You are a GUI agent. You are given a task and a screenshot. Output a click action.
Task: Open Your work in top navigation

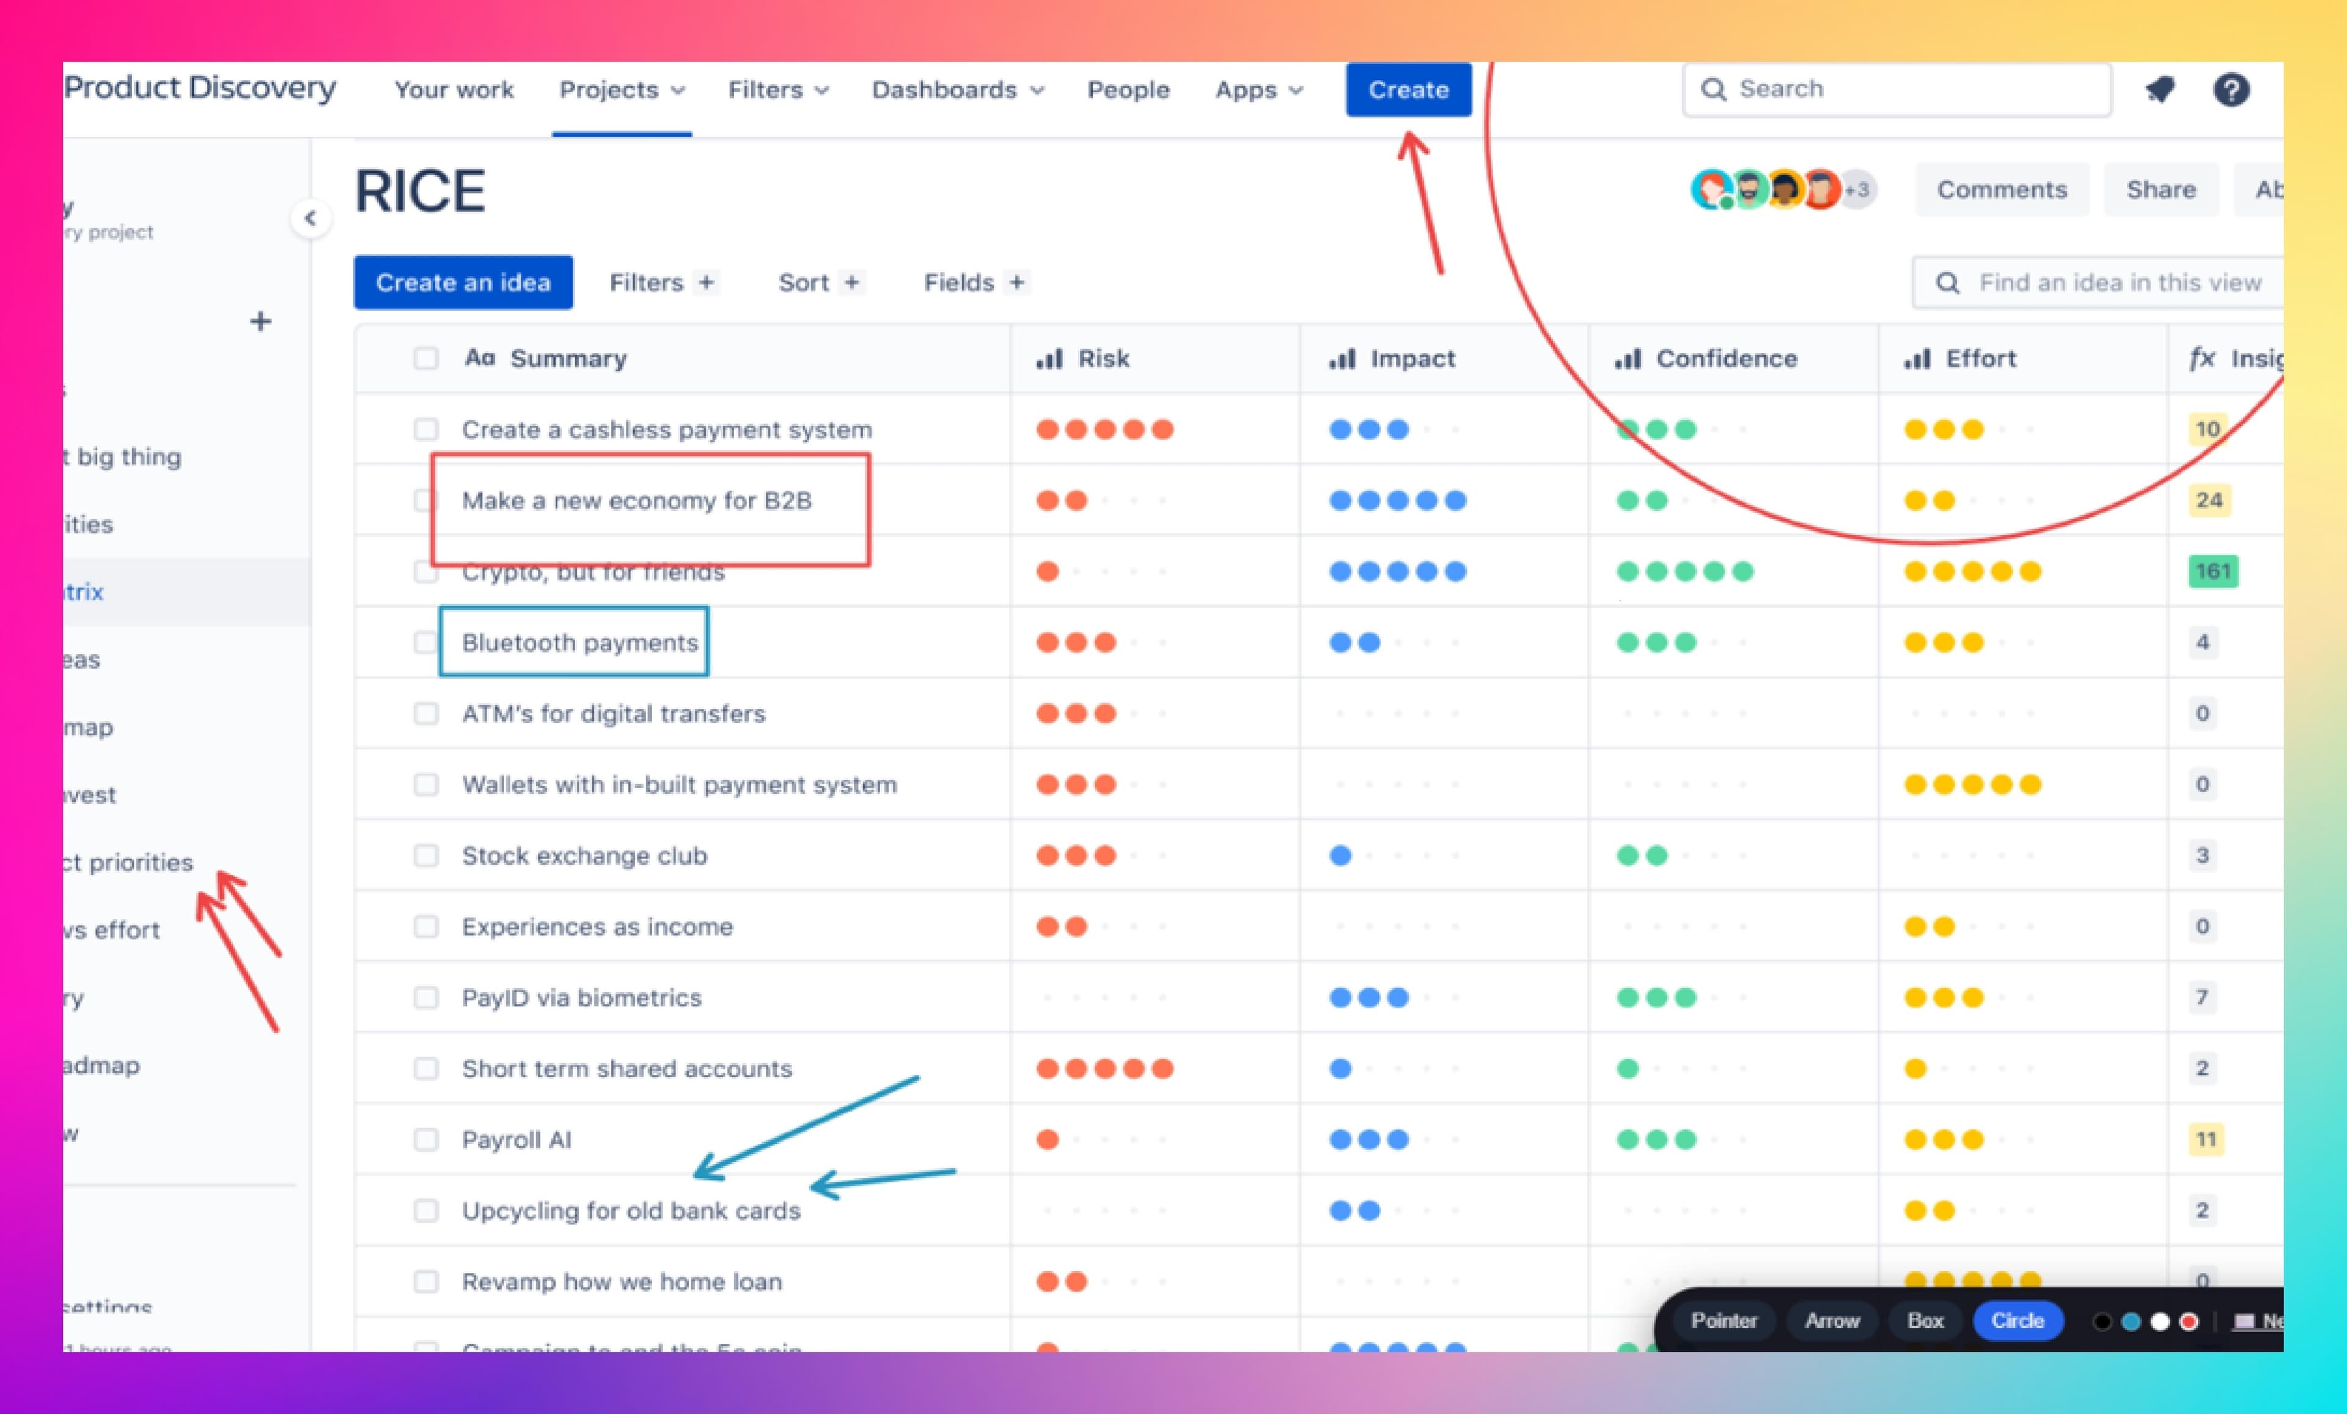[454, 89]
